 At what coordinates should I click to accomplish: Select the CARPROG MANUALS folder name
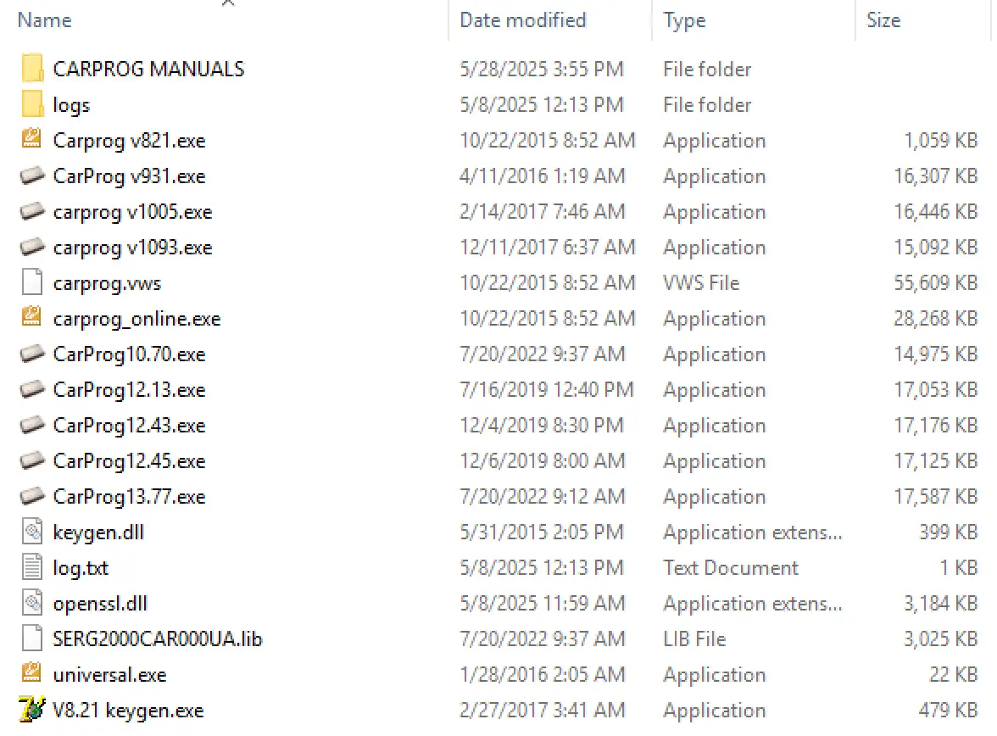click(149, 69)
